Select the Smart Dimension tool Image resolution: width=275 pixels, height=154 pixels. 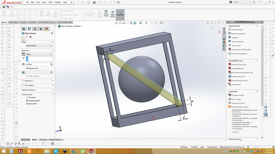click(12, 13)
